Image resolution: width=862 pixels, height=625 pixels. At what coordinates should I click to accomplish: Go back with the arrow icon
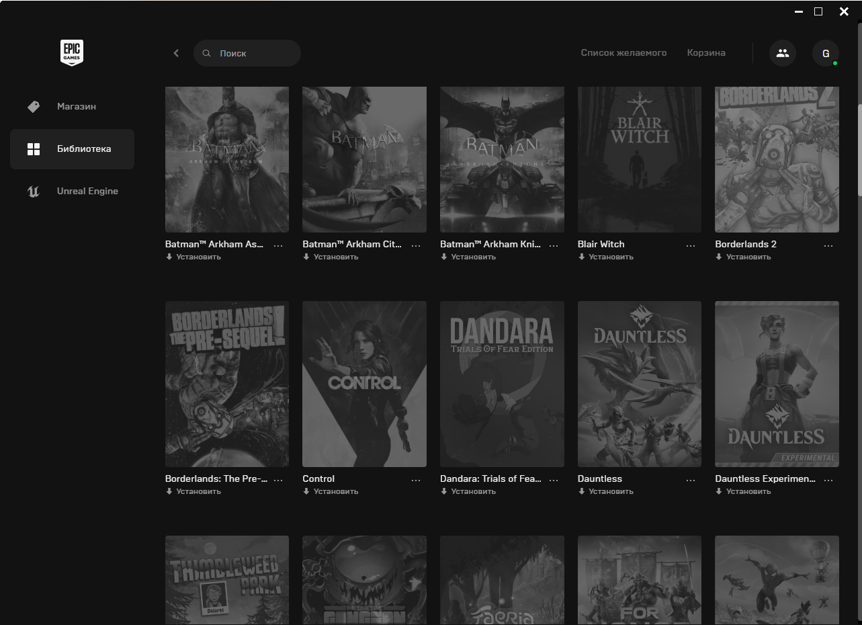(x=176, y=53)
